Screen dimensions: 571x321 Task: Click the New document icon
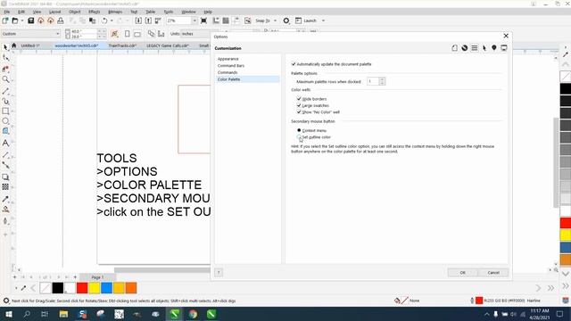[x=5, y=21]
